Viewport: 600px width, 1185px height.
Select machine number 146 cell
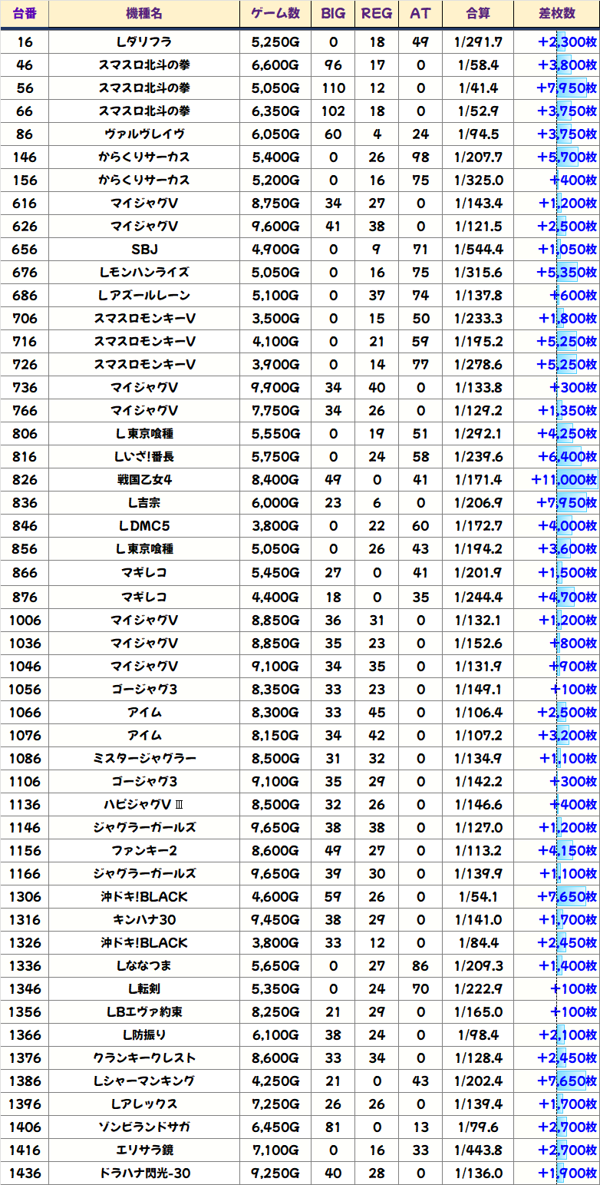click(24, 157)
